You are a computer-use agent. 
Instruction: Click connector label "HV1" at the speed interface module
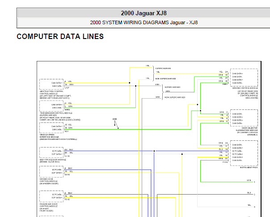[67, 131]
